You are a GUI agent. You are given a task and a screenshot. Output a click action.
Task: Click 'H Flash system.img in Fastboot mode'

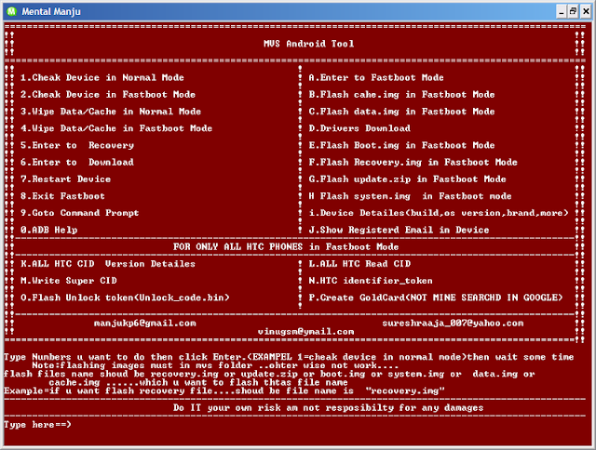pos(410,196)
